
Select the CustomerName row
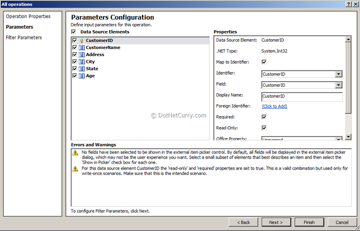pyautogui.click(x=140, y=47)
